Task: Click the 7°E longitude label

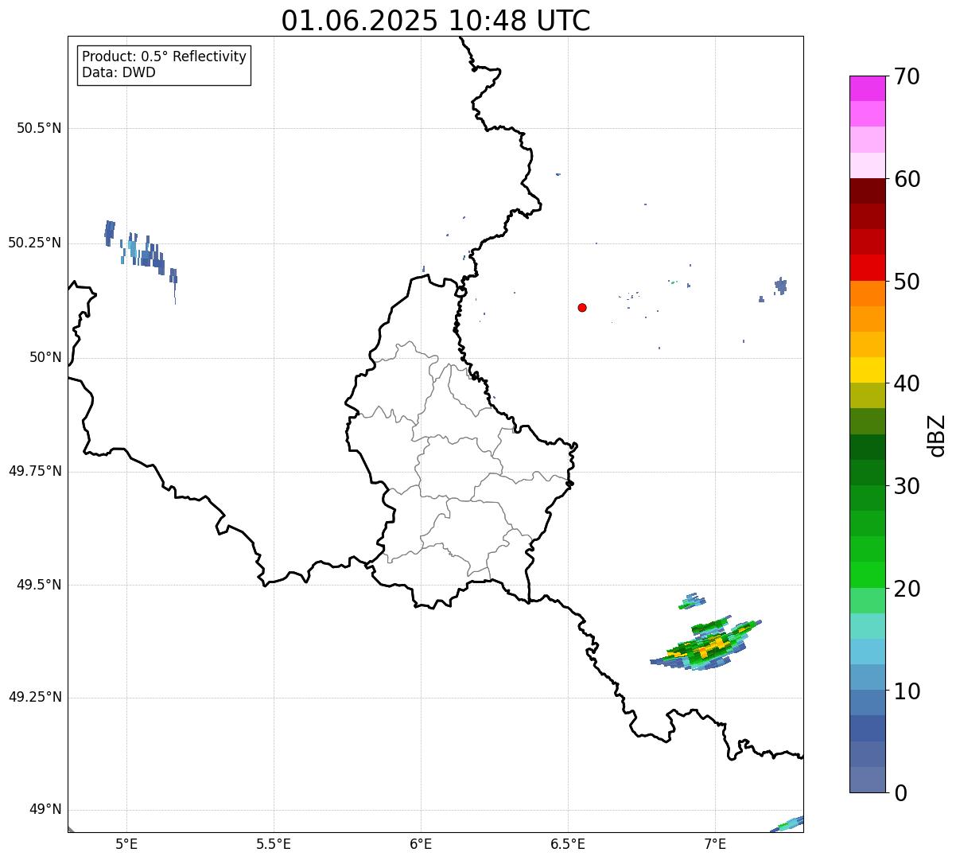Action: pos(715,843)
